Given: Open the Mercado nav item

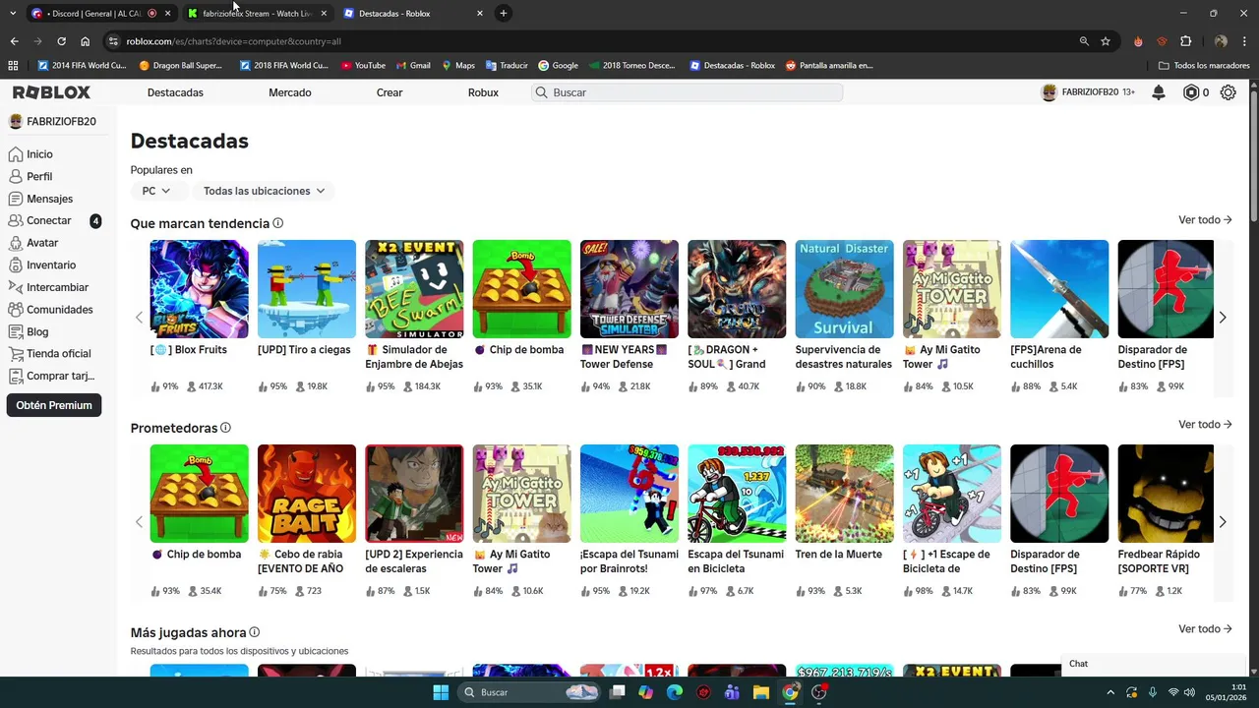Looking at the screenshot, I should coord(290,92).
